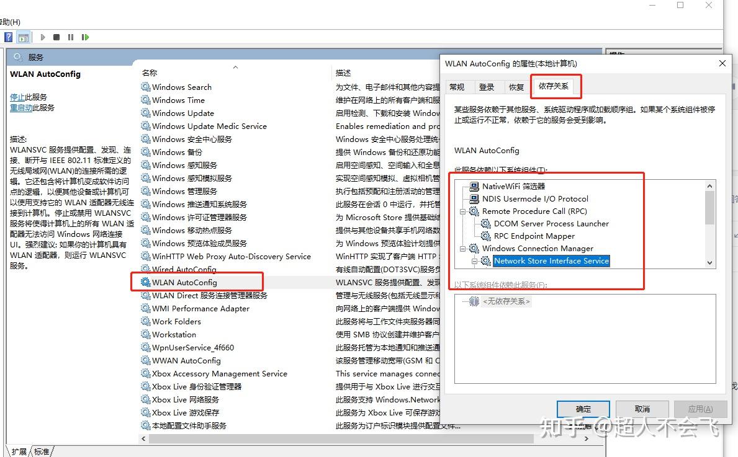The width and height of the screenshot is (738, 457).
Task: Click the pause service icon
Action: point(70,37)
